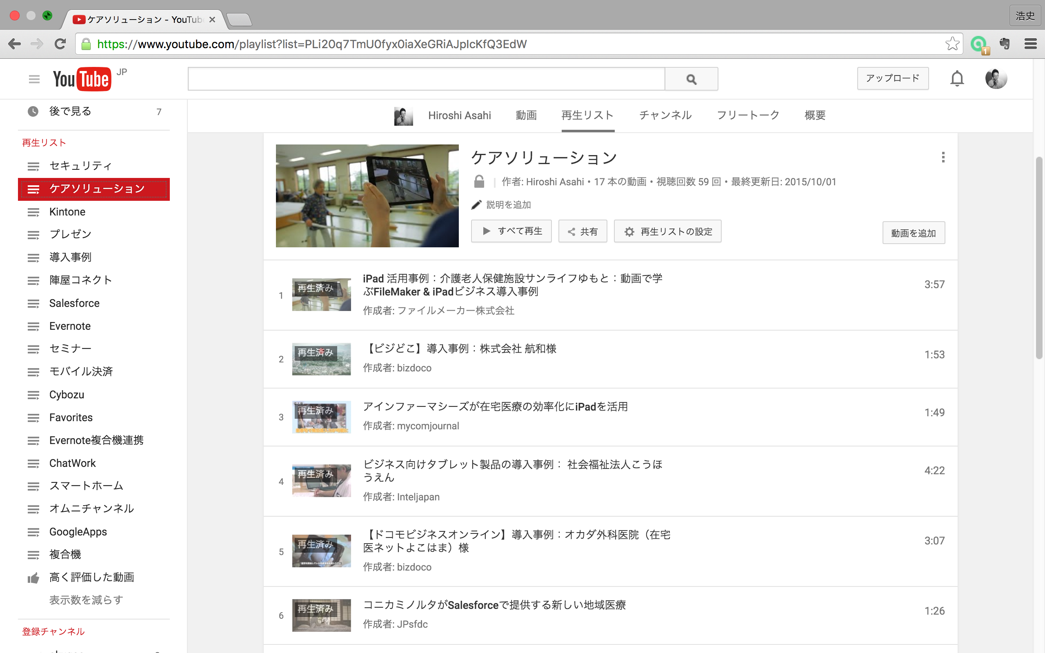
Task: Open thumbnail of video 6 コニカミノルタ
Action: (x=321, y=615)
